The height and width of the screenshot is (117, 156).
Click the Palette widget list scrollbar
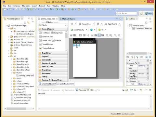66,41
